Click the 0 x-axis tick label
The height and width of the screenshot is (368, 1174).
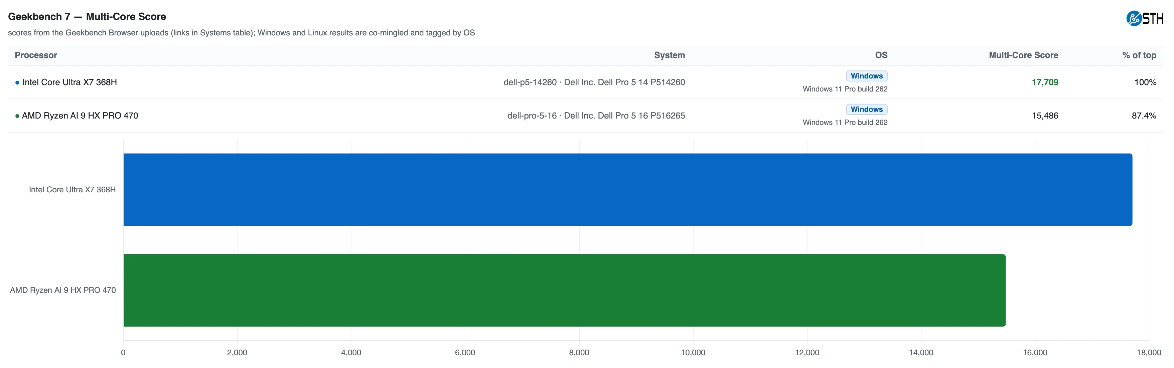(123, 353)
